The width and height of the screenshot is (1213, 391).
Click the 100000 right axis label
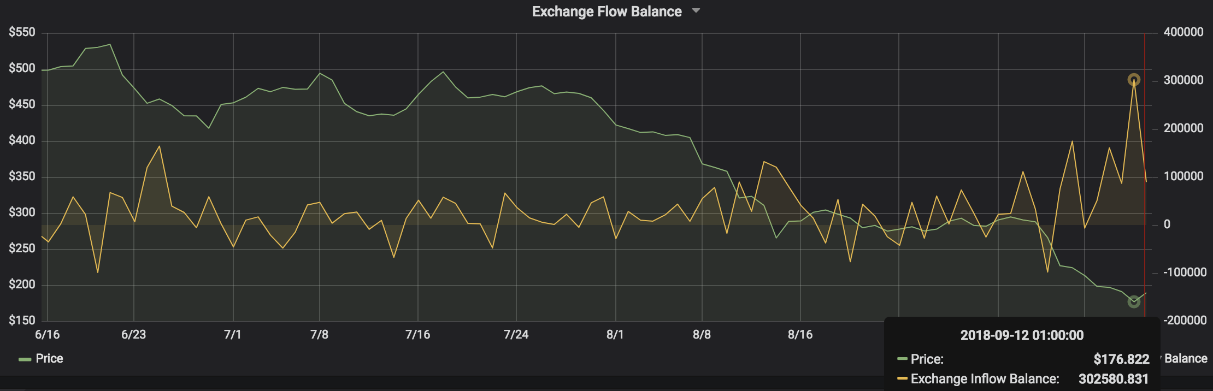click(x=1183, y=177)
